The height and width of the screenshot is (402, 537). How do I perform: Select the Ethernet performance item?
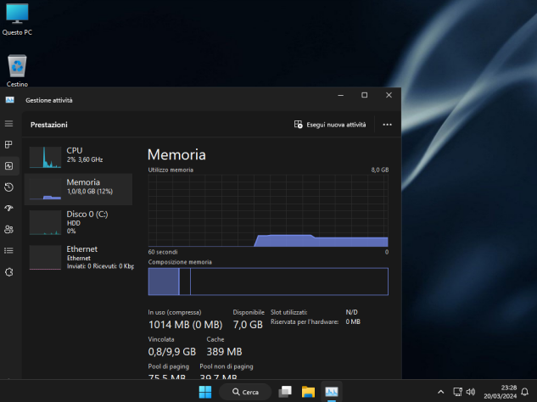click(x=78, y=258)
